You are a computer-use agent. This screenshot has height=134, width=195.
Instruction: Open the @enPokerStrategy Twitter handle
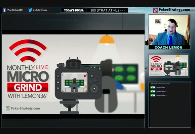click(40, 10)
